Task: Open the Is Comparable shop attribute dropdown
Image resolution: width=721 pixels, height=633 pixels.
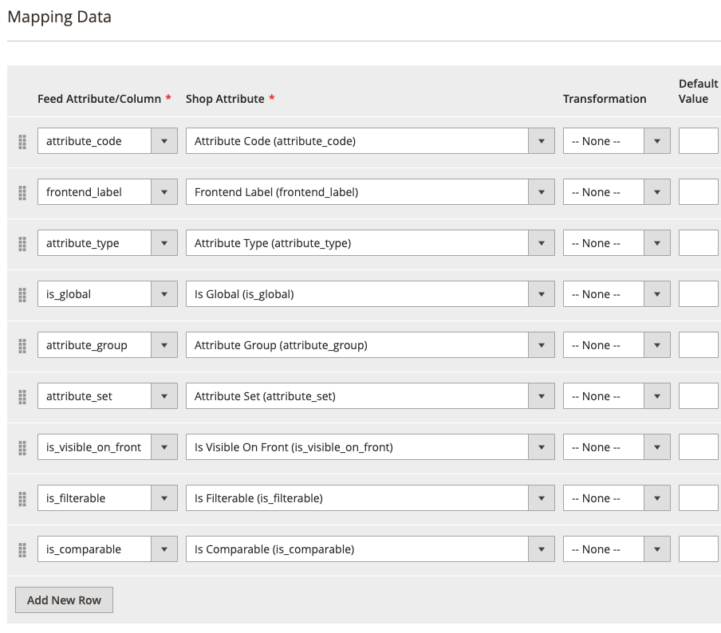Action: [x=370, y=548]
